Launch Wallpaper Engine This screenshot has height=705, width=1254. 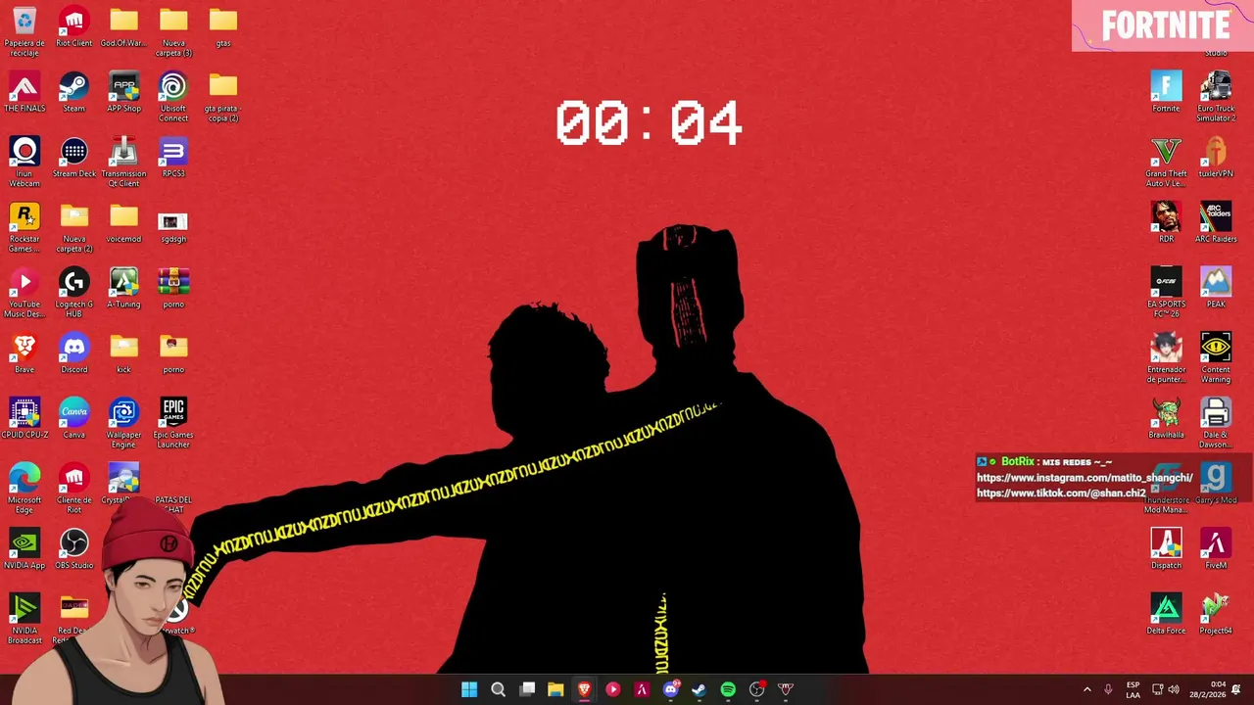123,423
